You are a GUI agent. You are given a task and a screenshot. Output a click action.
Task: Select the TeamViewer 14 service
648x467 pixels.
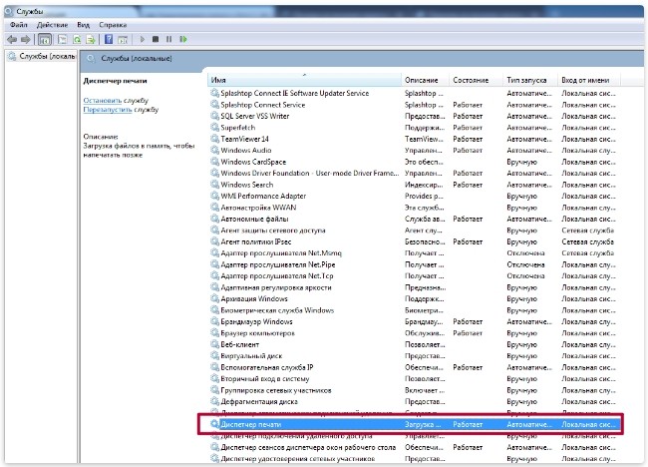(415, 139)
